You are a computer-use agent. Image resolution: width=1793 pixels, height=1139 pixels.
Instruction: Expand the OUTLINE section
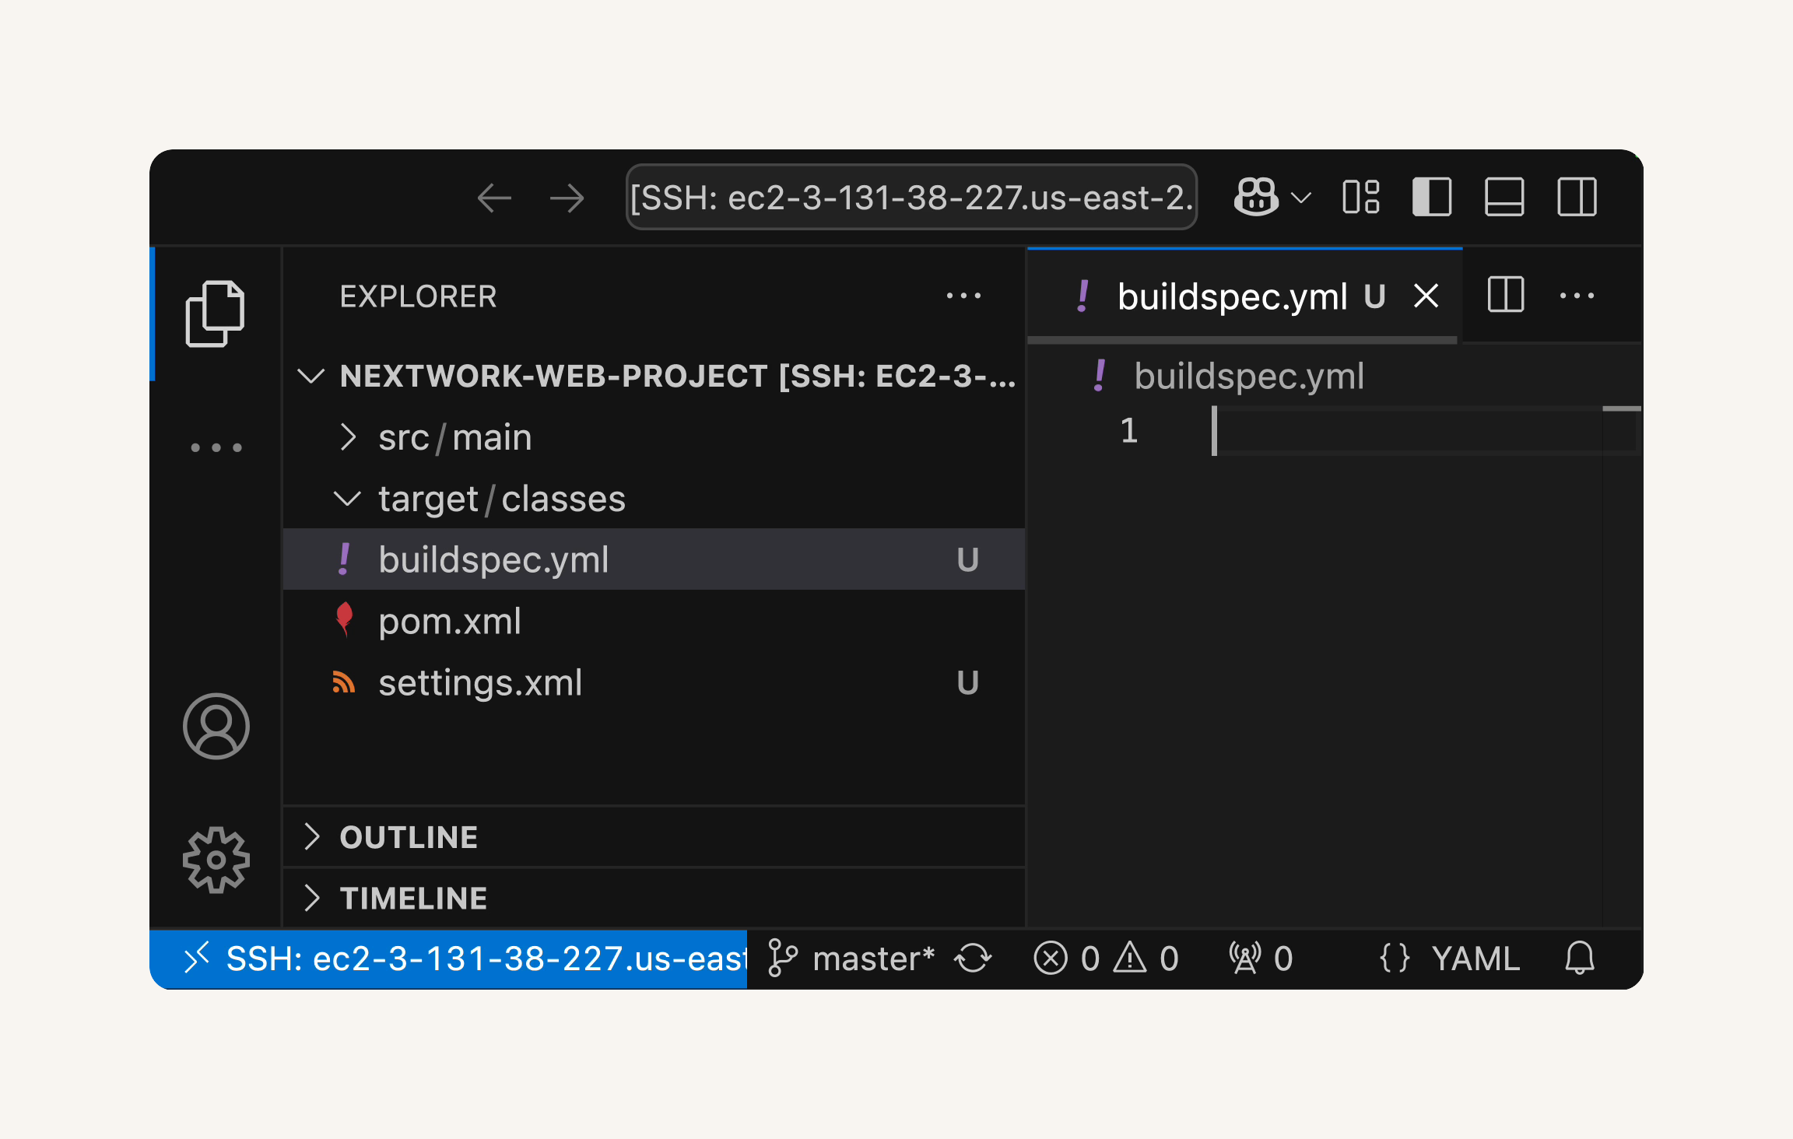pos(654,837)
